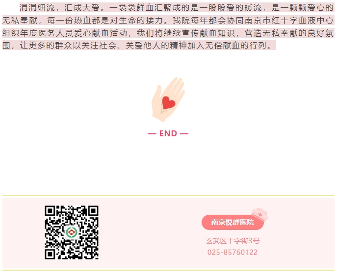Click the line starting with 无私奉献
Viewport: 337px width, 277px height.
[x=168, y=21]
